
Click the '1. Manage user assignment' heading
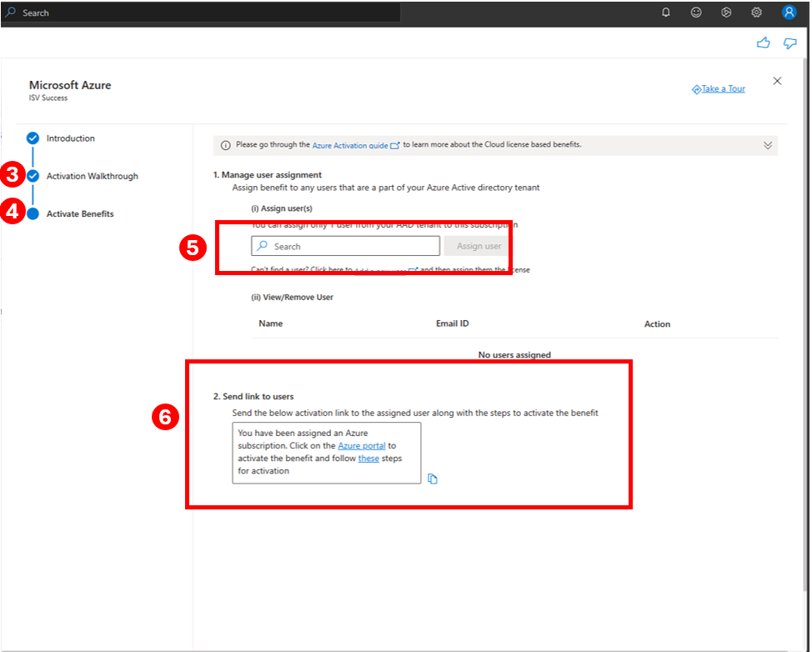tap(268, 175)
